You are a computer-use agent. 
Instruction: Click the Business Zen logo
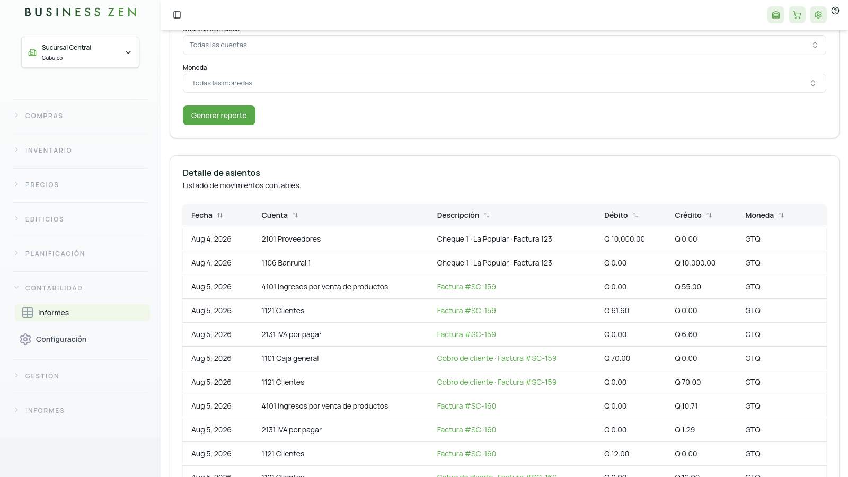(x=81, y=12)
